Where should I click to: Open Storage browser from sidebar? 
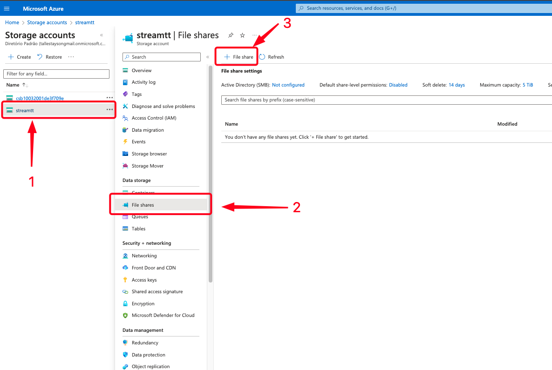click(149, 154)
